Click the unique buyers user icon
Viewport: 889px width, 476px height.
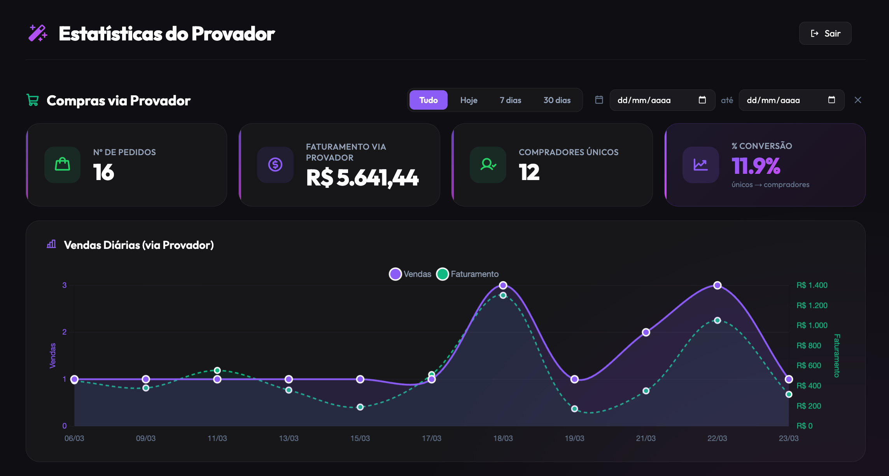pos(488,164)
